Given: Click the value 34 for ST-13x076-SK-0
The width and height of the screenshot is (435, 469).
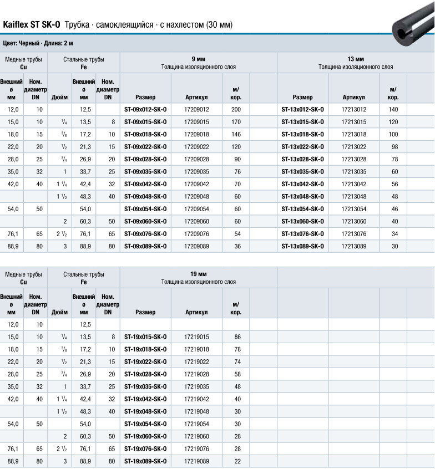Looking at the screenshot, I should coord(395,234).
